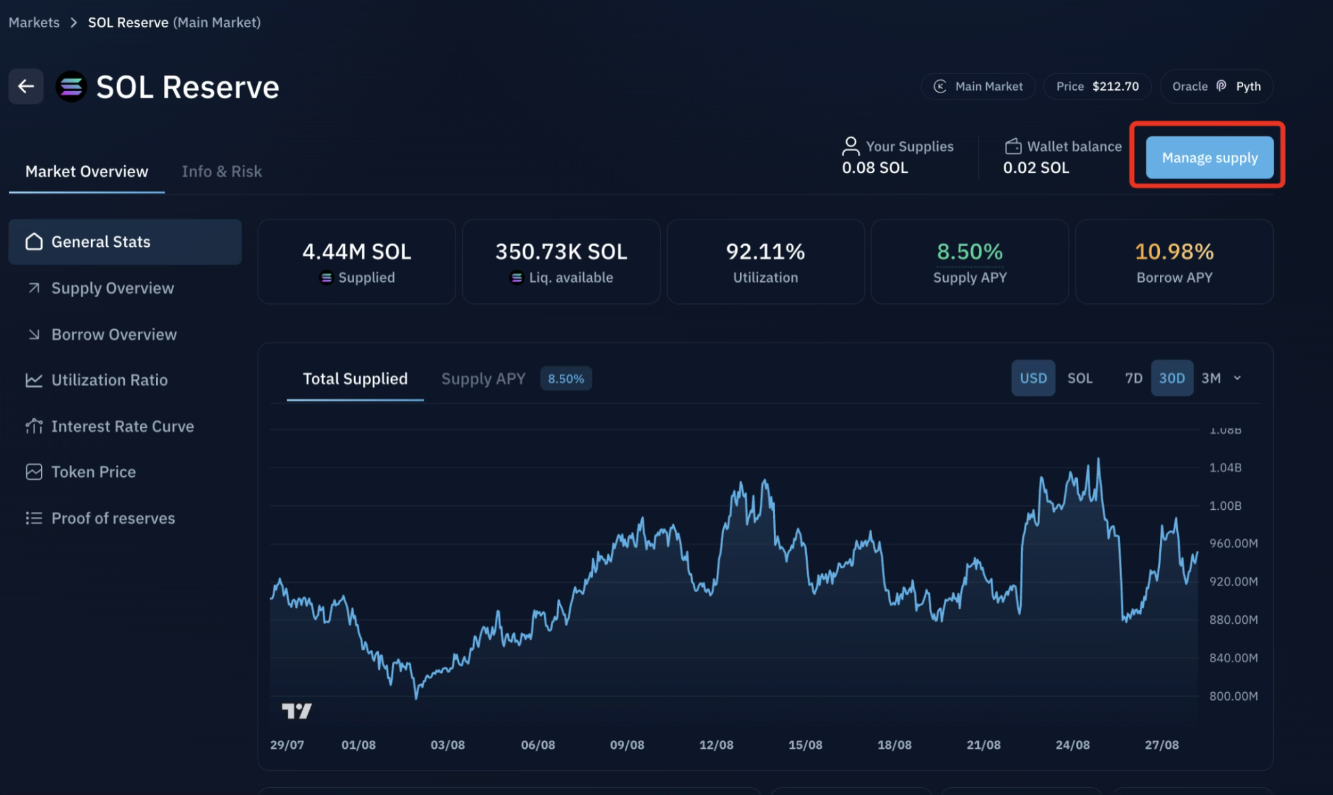
Task: Open the Supply APY chart tab
Action: click(x=483, y=379)
